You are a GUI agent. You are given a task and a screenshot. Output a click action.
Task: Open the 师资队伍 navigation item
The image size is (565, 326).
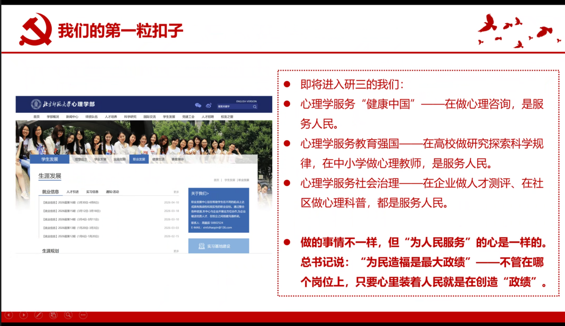91,117
